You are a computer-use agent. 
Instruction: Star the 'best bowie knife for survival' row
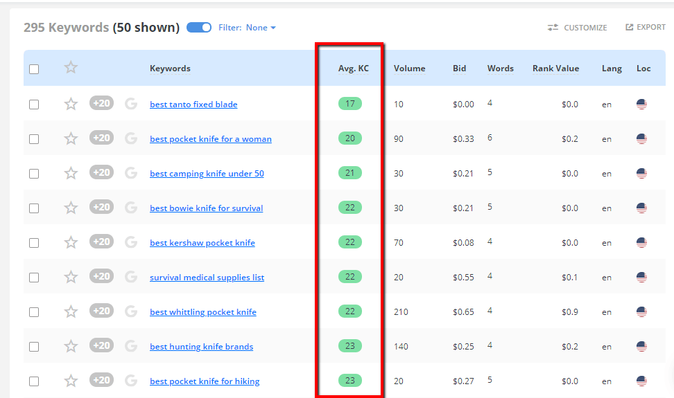(71, 208)
